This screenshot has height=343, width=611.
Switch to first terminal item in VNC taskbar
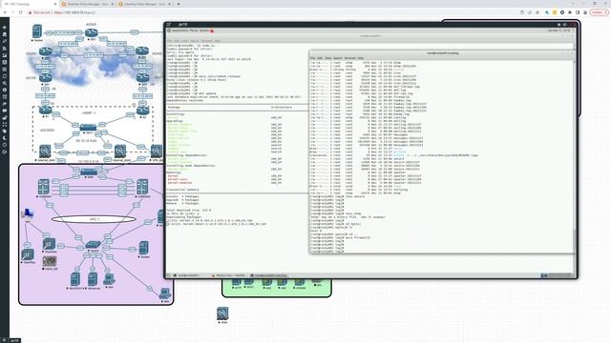pyautogui.click(x=188, y=275)
